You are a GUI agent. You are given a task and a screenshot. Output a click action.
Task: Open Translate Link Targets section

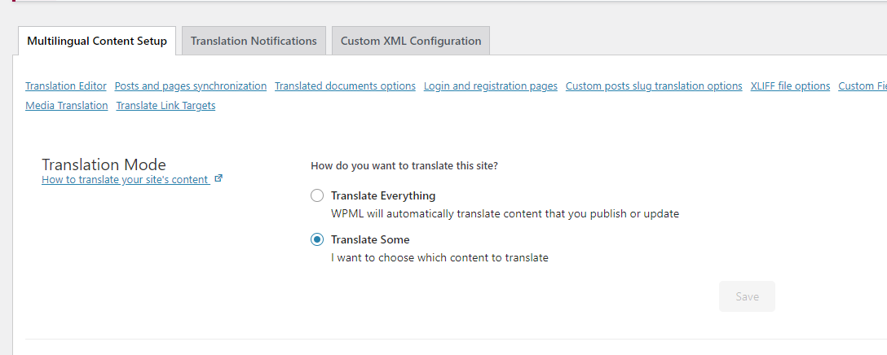[165, 105]
